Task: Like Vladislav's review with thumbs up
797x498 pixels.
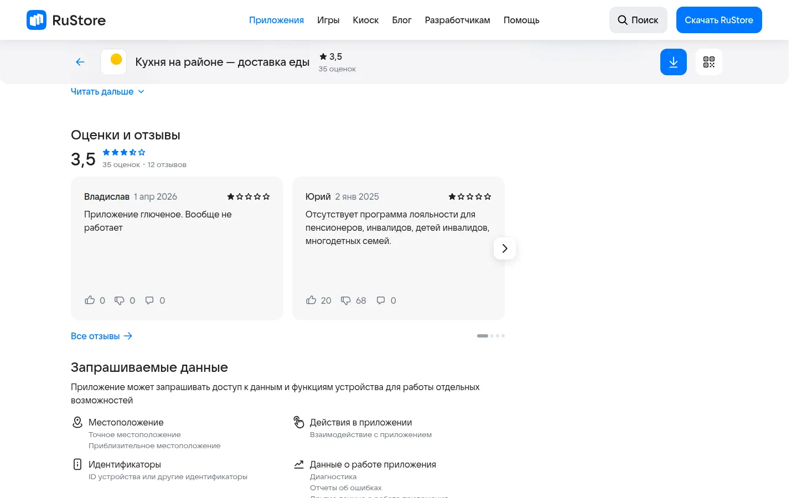Action: pyautogui.click(x=90, y=300)
